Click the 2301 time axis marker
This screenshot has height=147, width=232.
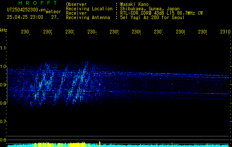coord(25,32)
